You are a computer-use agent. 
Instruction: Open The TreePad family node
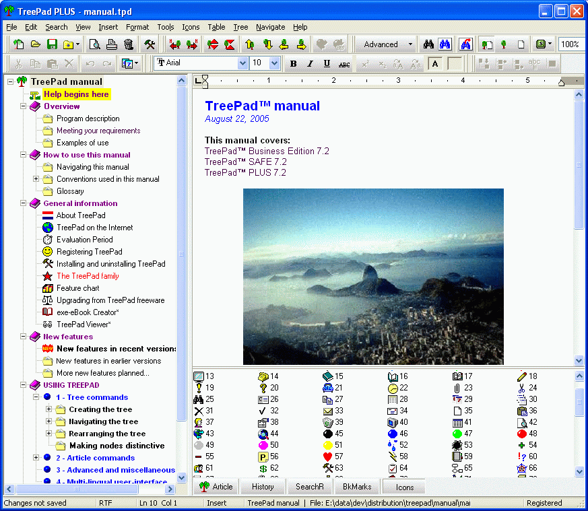(x=88, y=276)
